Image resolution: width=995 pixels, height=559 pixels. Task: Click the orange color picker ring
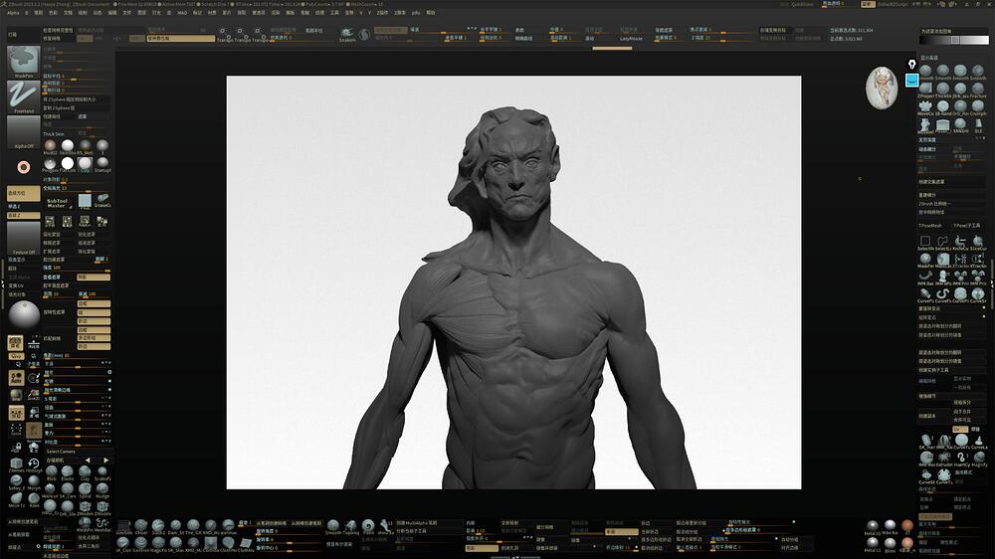click(x=24, y=167)
